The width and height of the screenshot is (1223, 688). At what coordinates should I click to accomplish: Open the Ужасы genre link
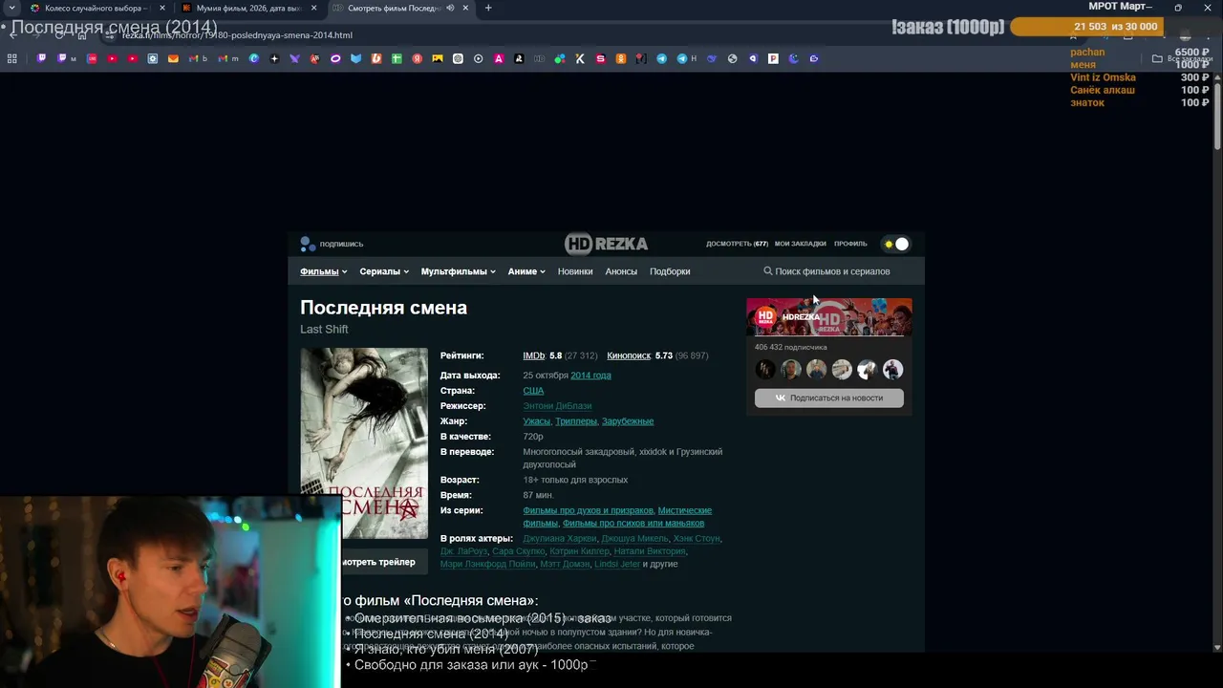tap(536, 421)
